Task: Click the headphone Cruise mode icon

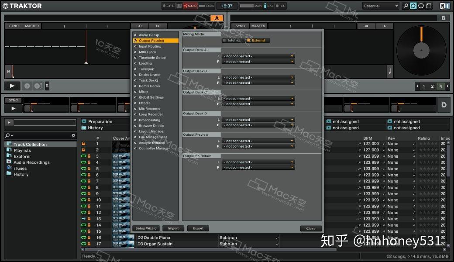Action: point(421,6)
